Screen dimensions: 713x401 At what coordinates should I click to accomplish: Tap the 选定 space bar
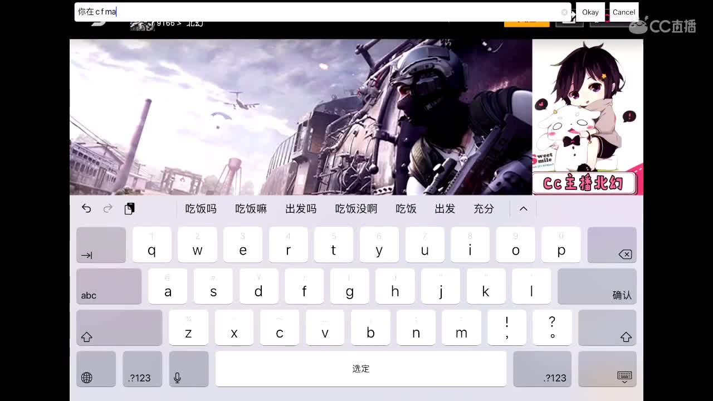click(x=361, y=369)
